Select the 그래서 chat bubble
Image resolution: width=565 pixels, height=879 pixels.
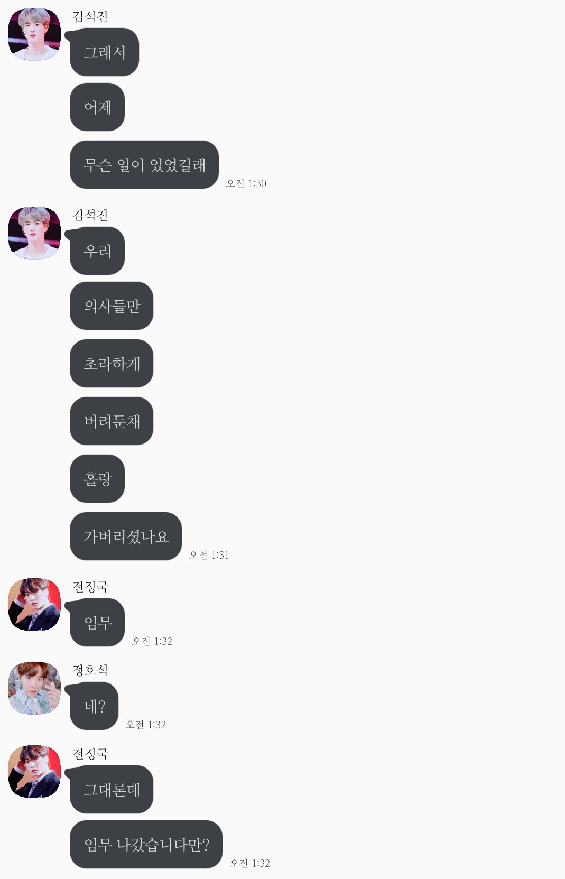[104, 52]
